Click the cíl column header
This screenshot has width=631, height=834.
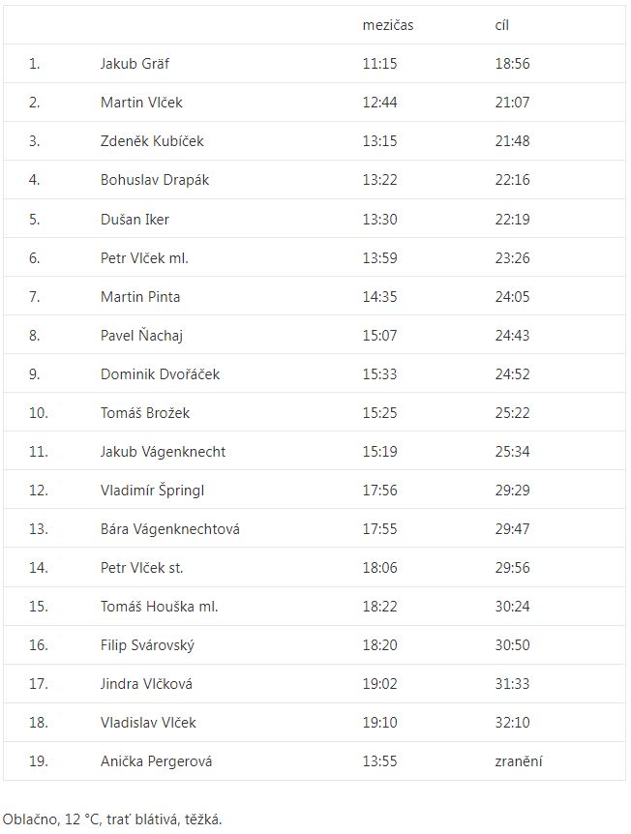click(x=501, y=25)
